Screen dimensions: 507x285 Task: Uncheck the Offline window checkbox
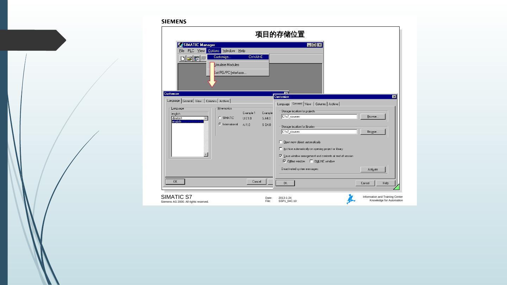[284, 161]
